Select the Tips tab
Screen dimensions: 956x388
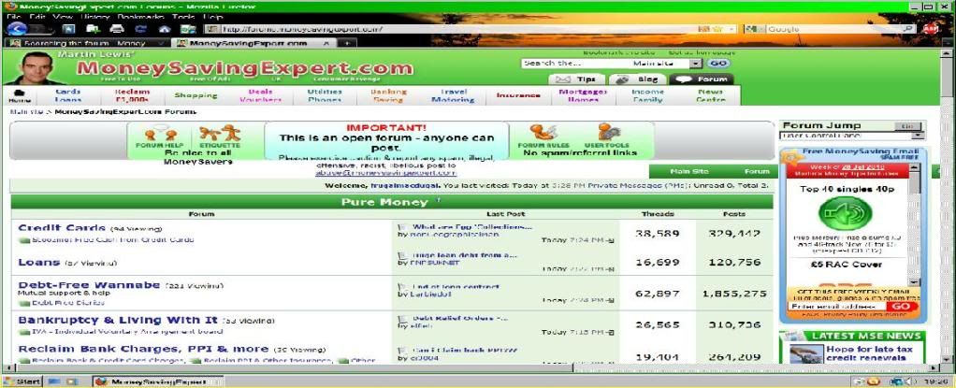click(577, 79)
